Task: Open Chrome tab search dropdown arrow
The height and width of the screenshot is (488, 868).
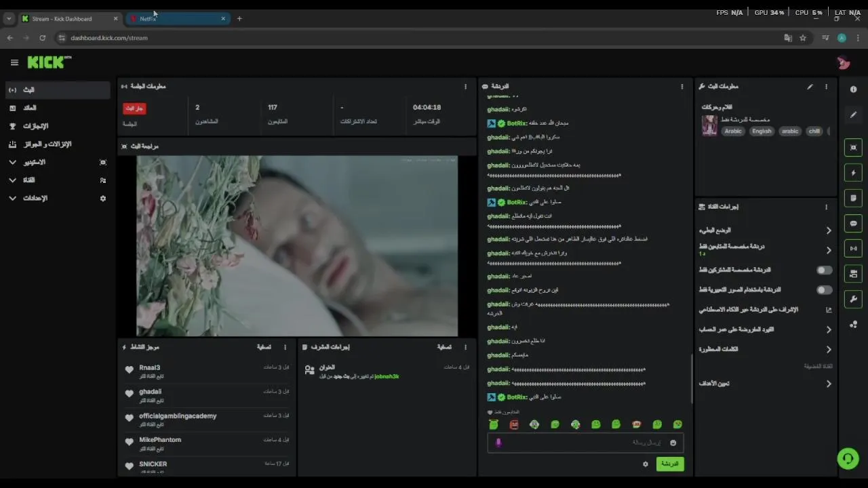Action: point(8,18)
